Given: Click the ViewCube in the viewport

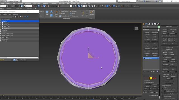Looking at the screenshot, I should click(x=136, y=28).
